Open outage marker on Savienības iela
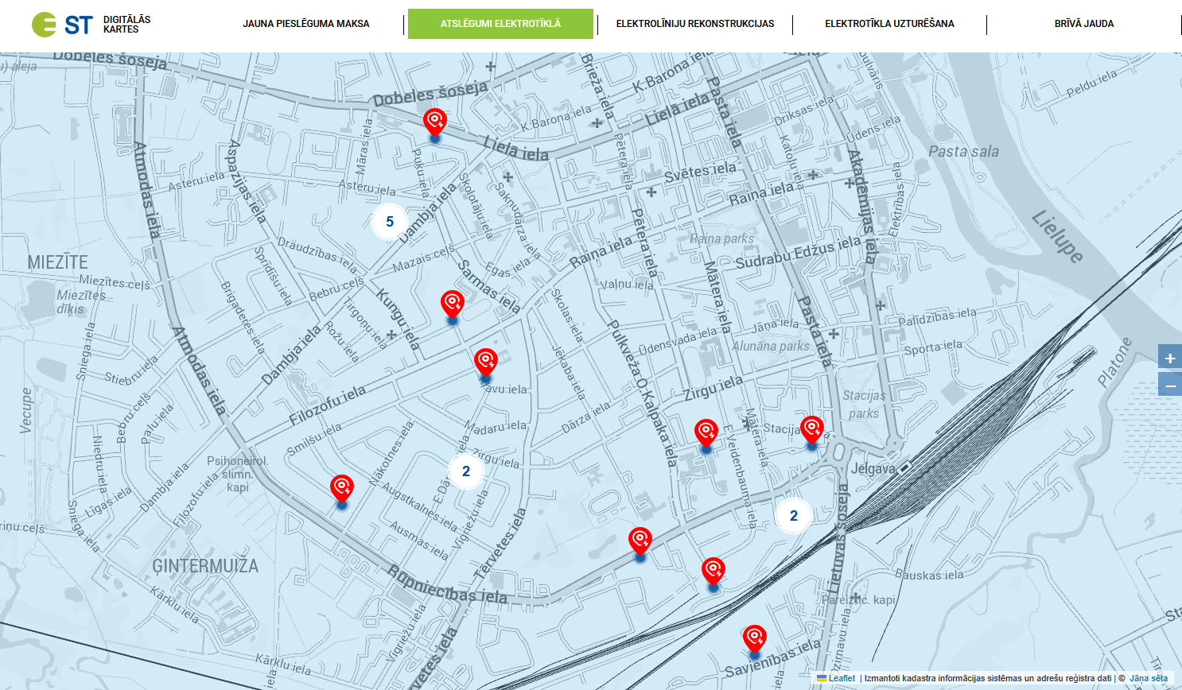The width and height of the screenshot is (1182, 690). [x=754, y=640]
